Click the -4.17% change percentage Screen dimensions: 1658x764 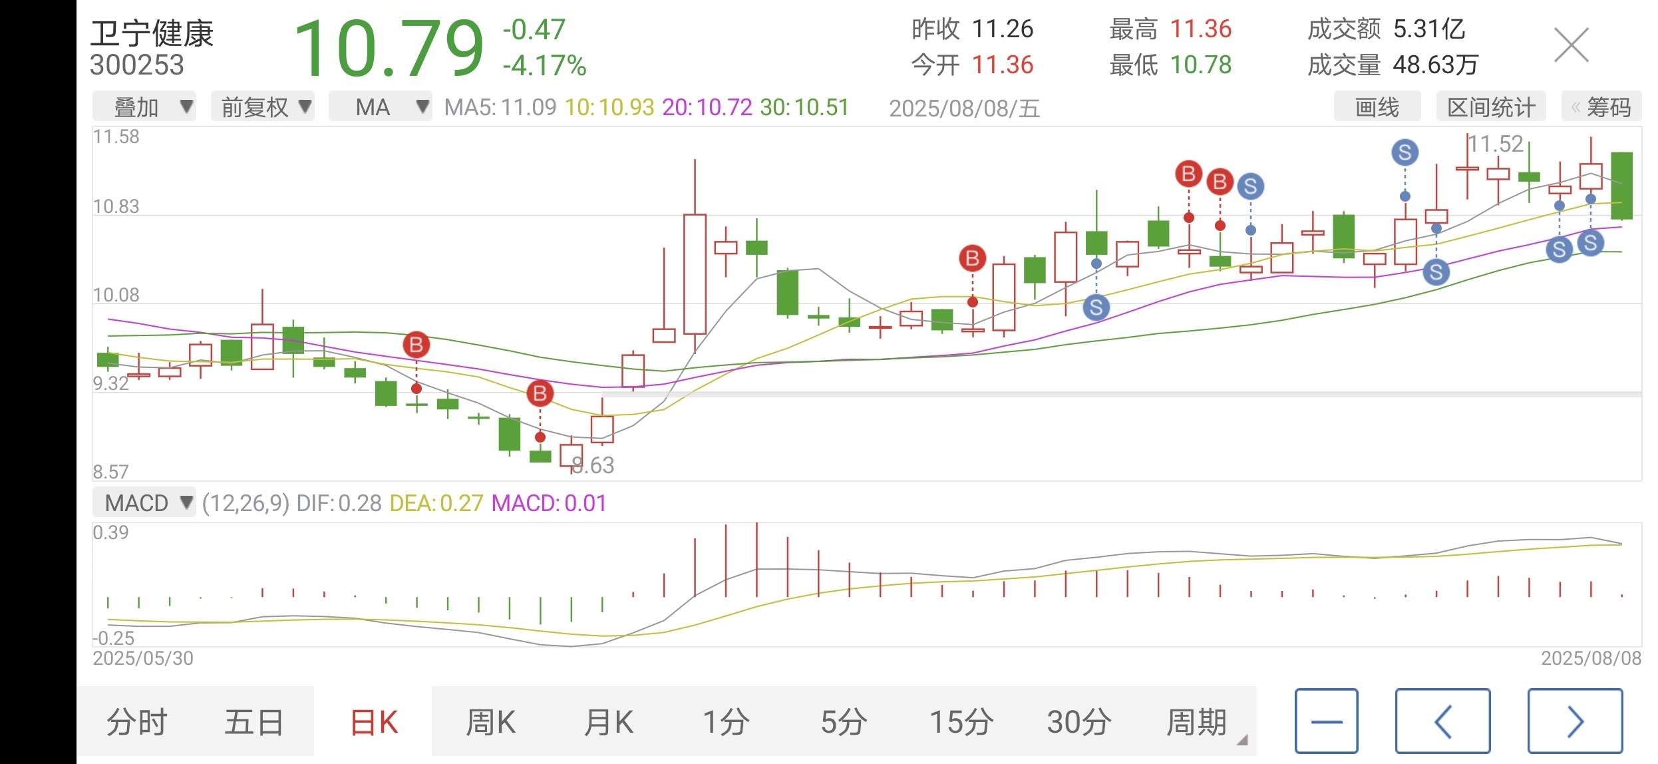tap(544, 66)
